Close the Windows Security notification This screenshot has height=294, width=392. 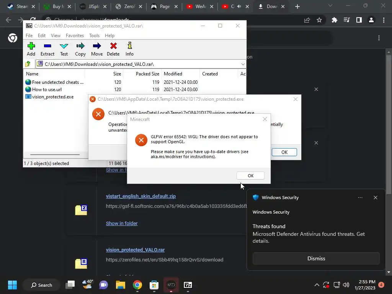375,198
